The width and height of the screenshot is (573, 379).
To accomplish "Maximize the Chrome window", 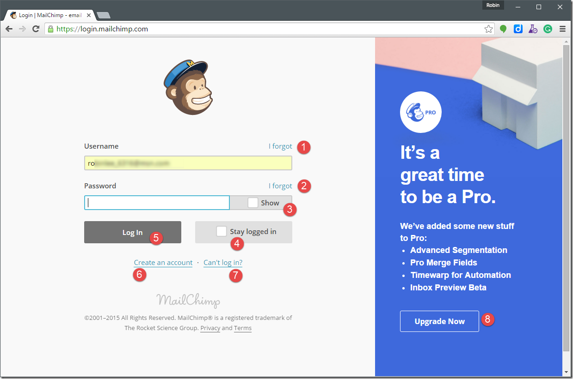I will 539,6.
